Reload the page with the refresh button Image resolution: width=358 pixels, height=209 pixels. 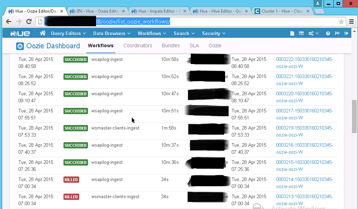click(x=29, y=22)
